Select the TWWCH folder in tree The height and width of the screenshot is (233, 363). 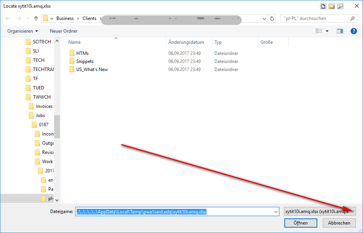[41, 97]
